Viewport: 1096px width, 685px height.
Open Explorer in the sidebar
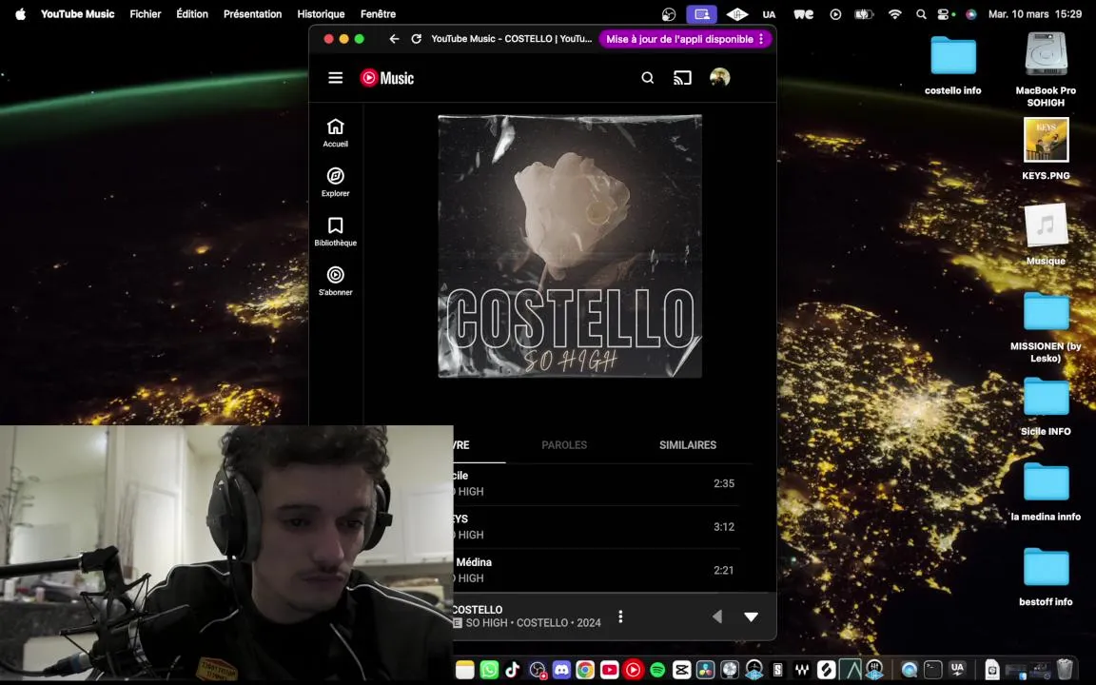[x=336, y=182]
